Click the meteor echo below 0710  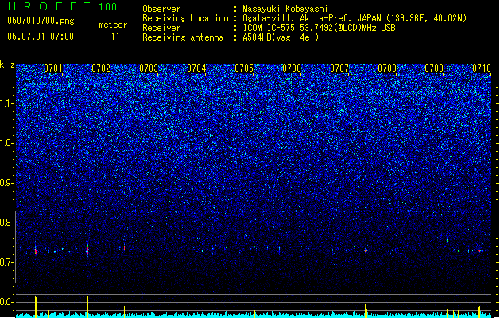click(x=479, y=251)
